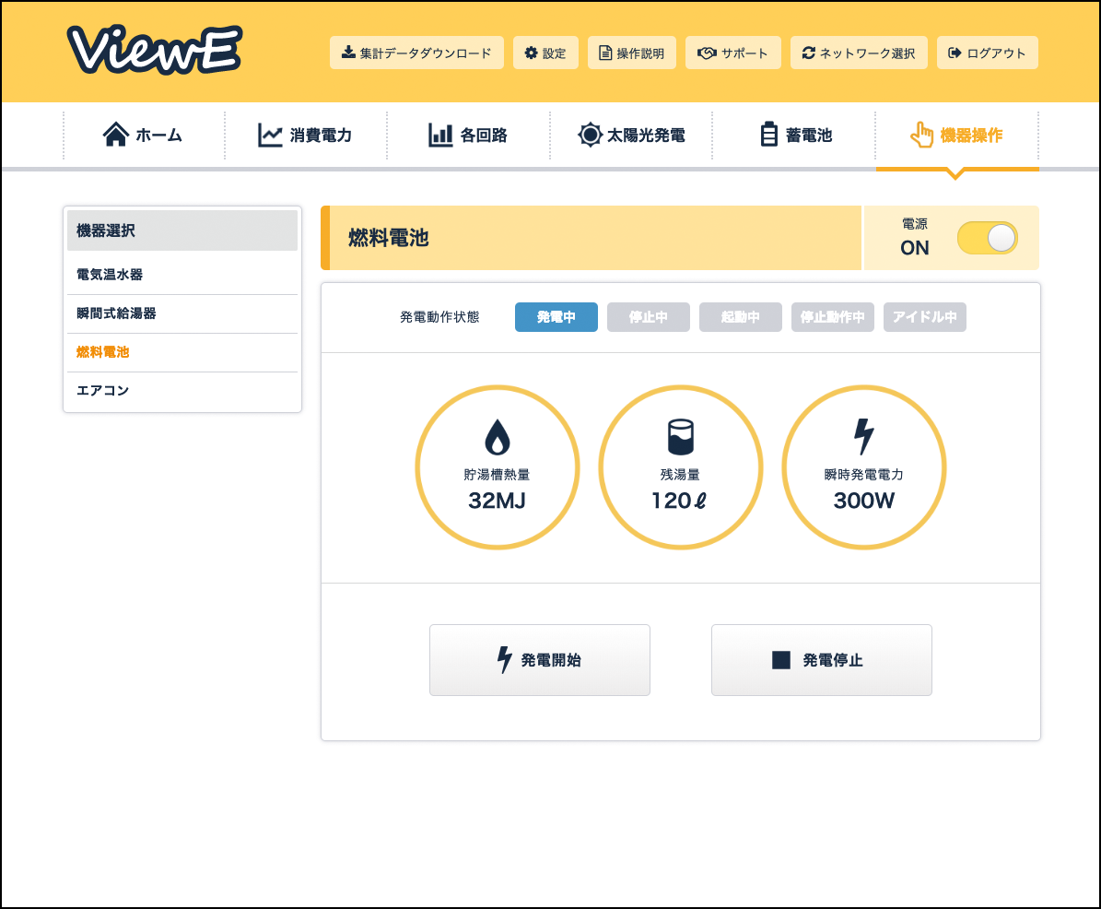
Task: Open the 蓄電池 tab label
Action: (x=809, y=135)
